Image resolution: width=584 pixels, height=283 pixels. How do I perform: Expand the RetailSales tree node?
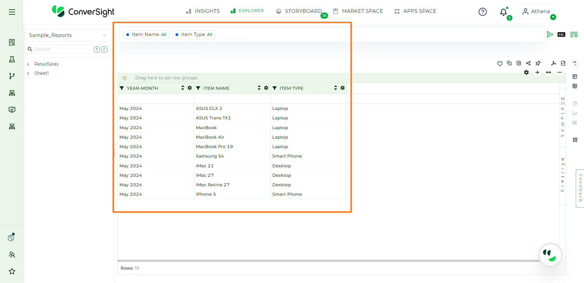[28, 64]
